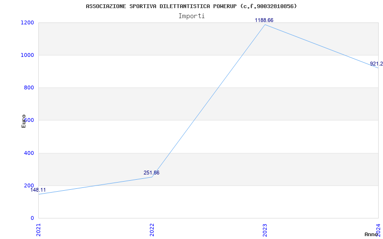
Task: Click the 'Euro' y-axis label
Action: point(23,121)
